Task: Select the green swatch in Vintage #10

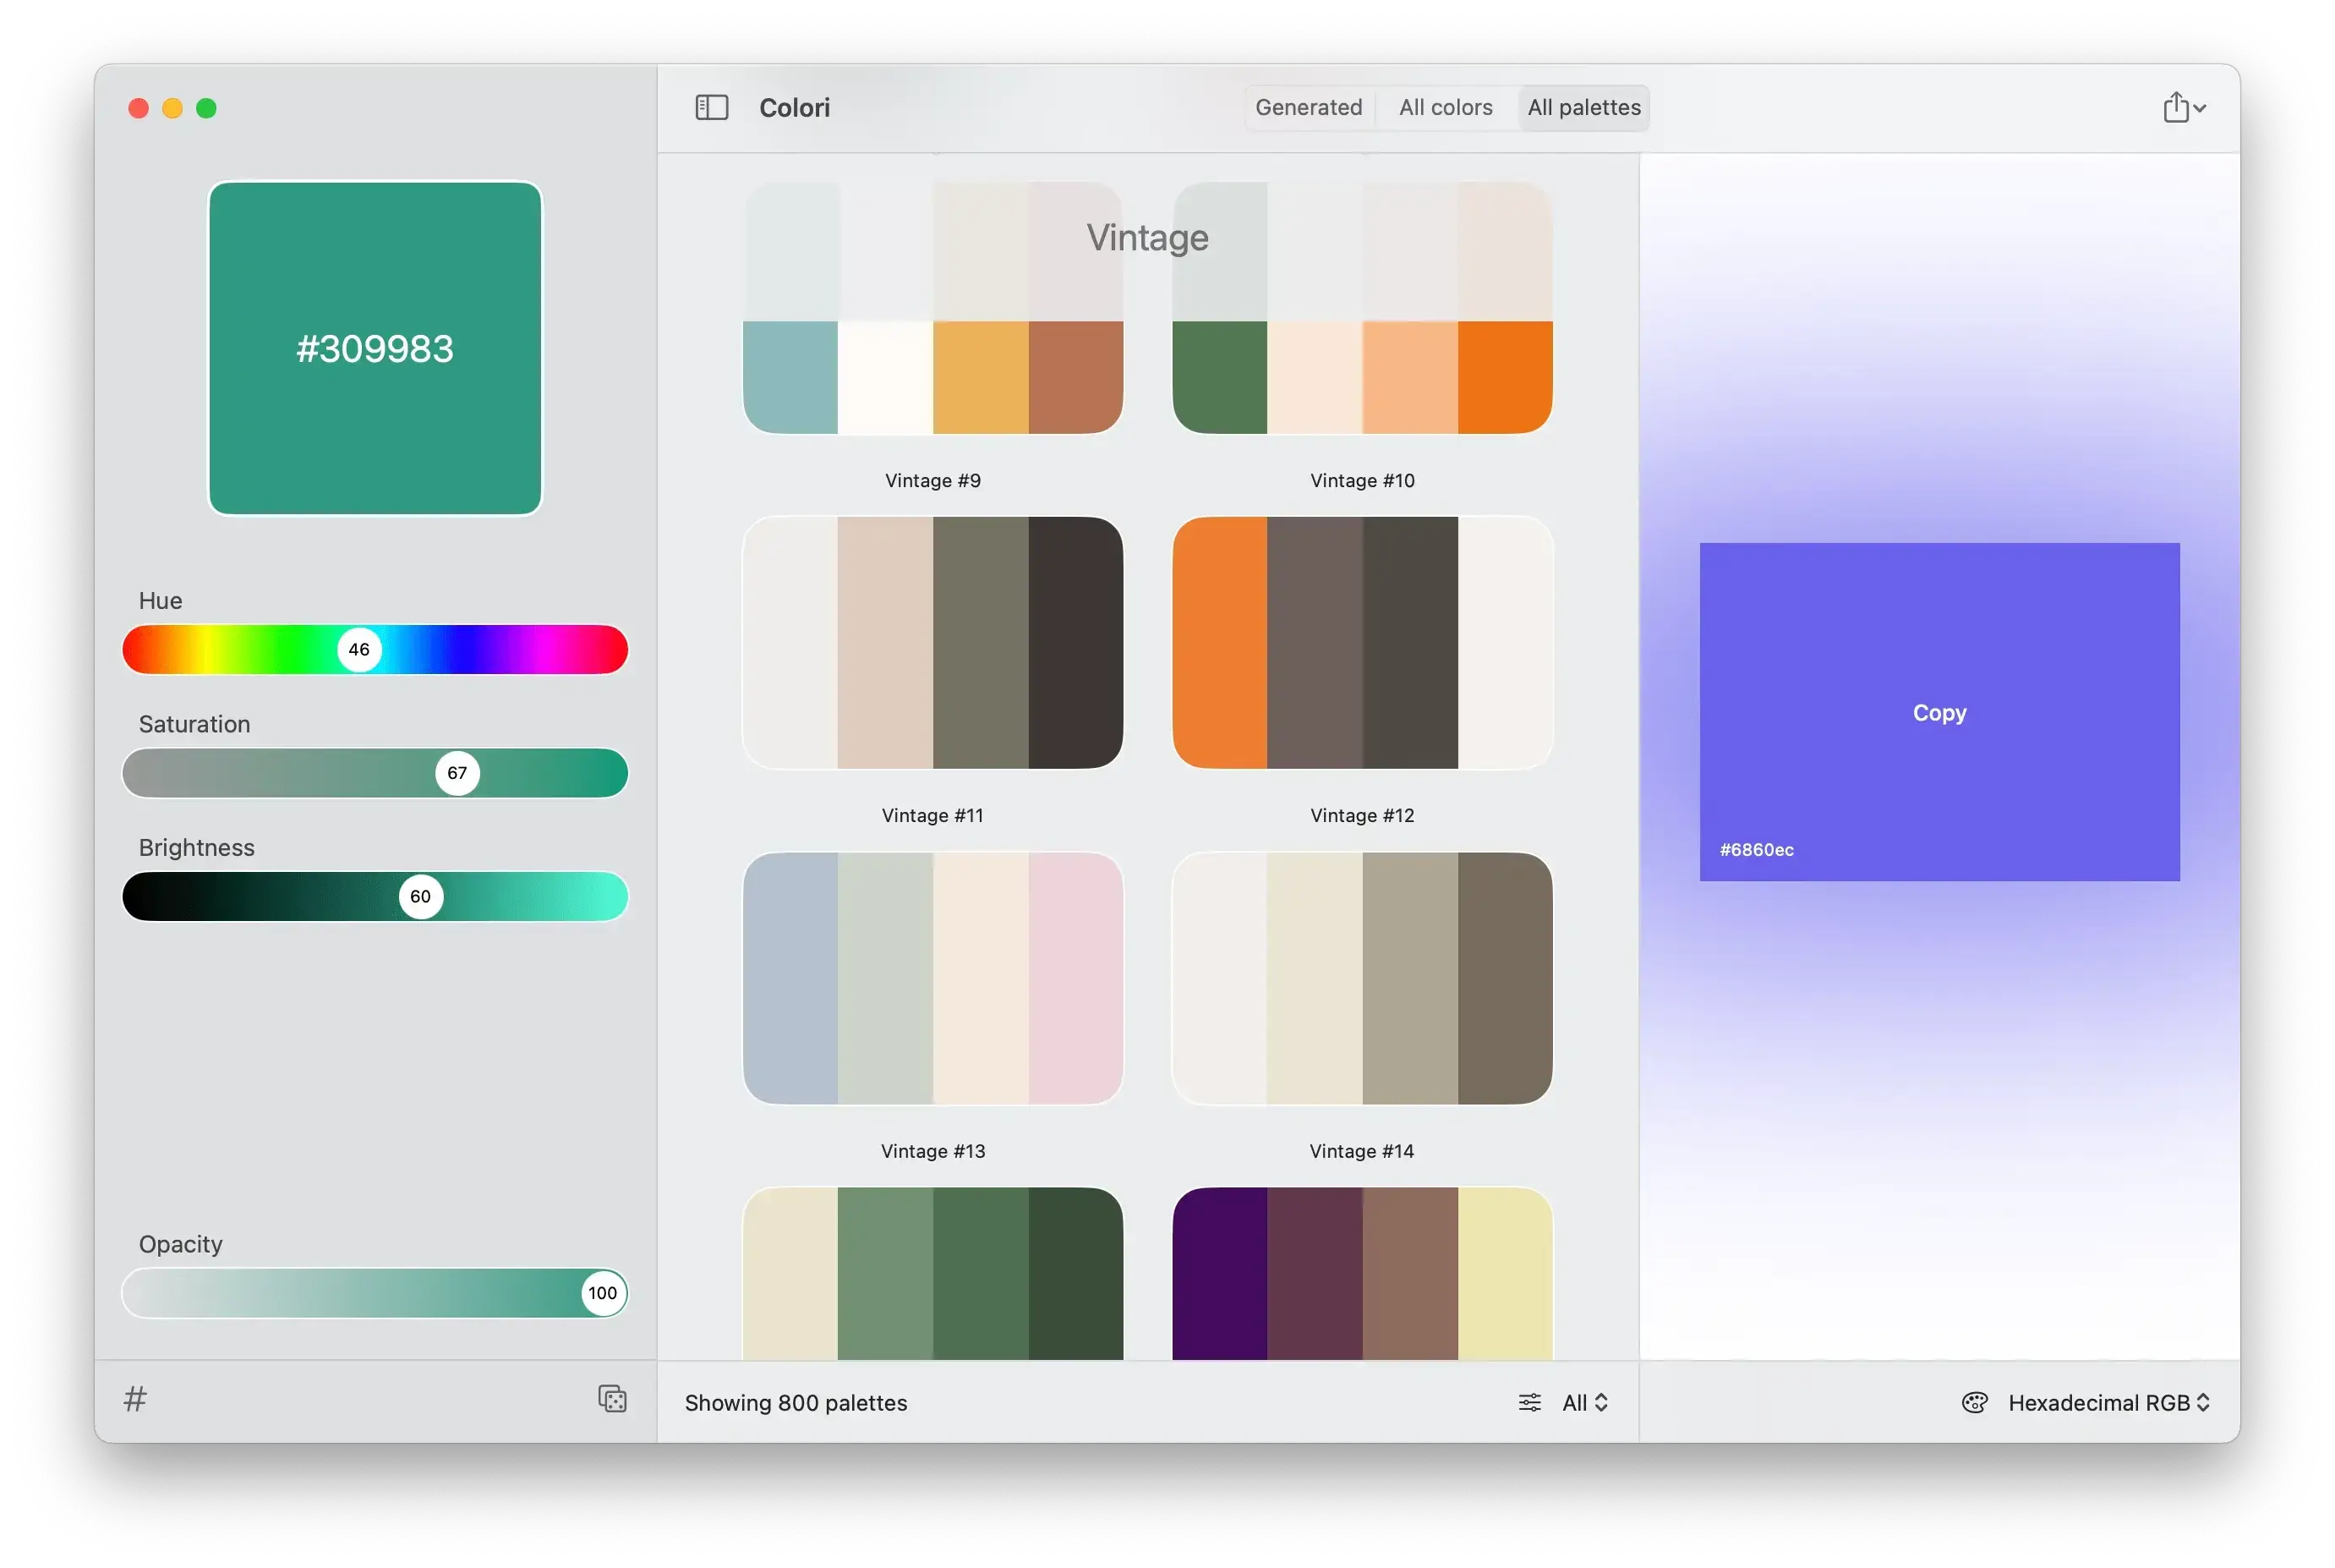Action: coord(1219,376)
